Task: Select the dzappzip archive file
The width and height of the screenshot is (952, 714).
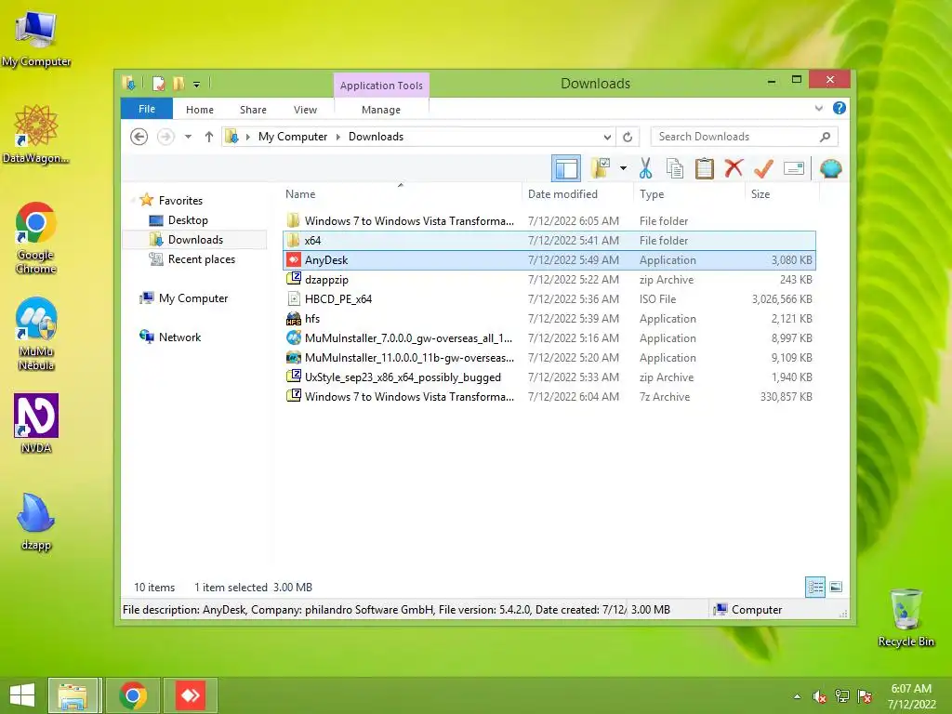Action: click(x=549, y=279)
